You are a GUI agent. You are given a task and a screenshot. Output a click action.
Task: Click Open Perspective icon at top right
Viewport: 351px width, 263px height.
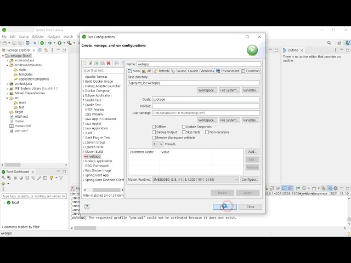point(339,43)
